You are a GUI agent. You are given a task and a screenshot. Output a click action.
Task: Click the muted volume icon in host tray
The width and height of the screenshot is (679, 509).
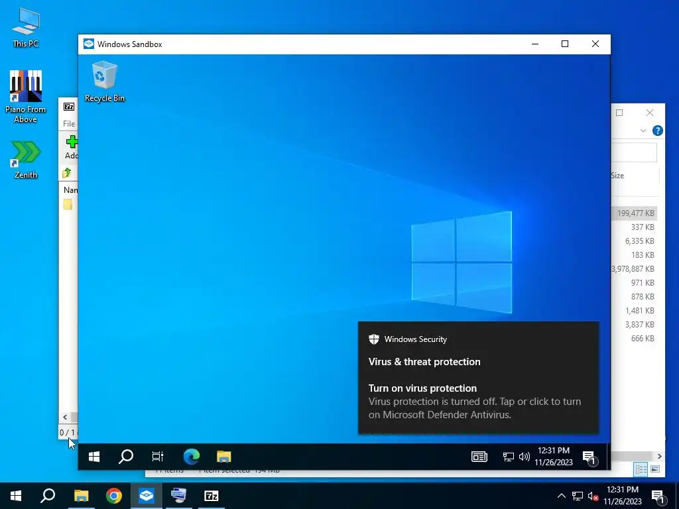pos(593,496)
